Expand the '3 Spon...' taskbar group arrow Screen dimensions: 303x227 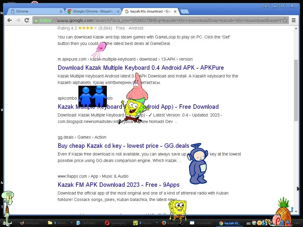pos(157,223)
